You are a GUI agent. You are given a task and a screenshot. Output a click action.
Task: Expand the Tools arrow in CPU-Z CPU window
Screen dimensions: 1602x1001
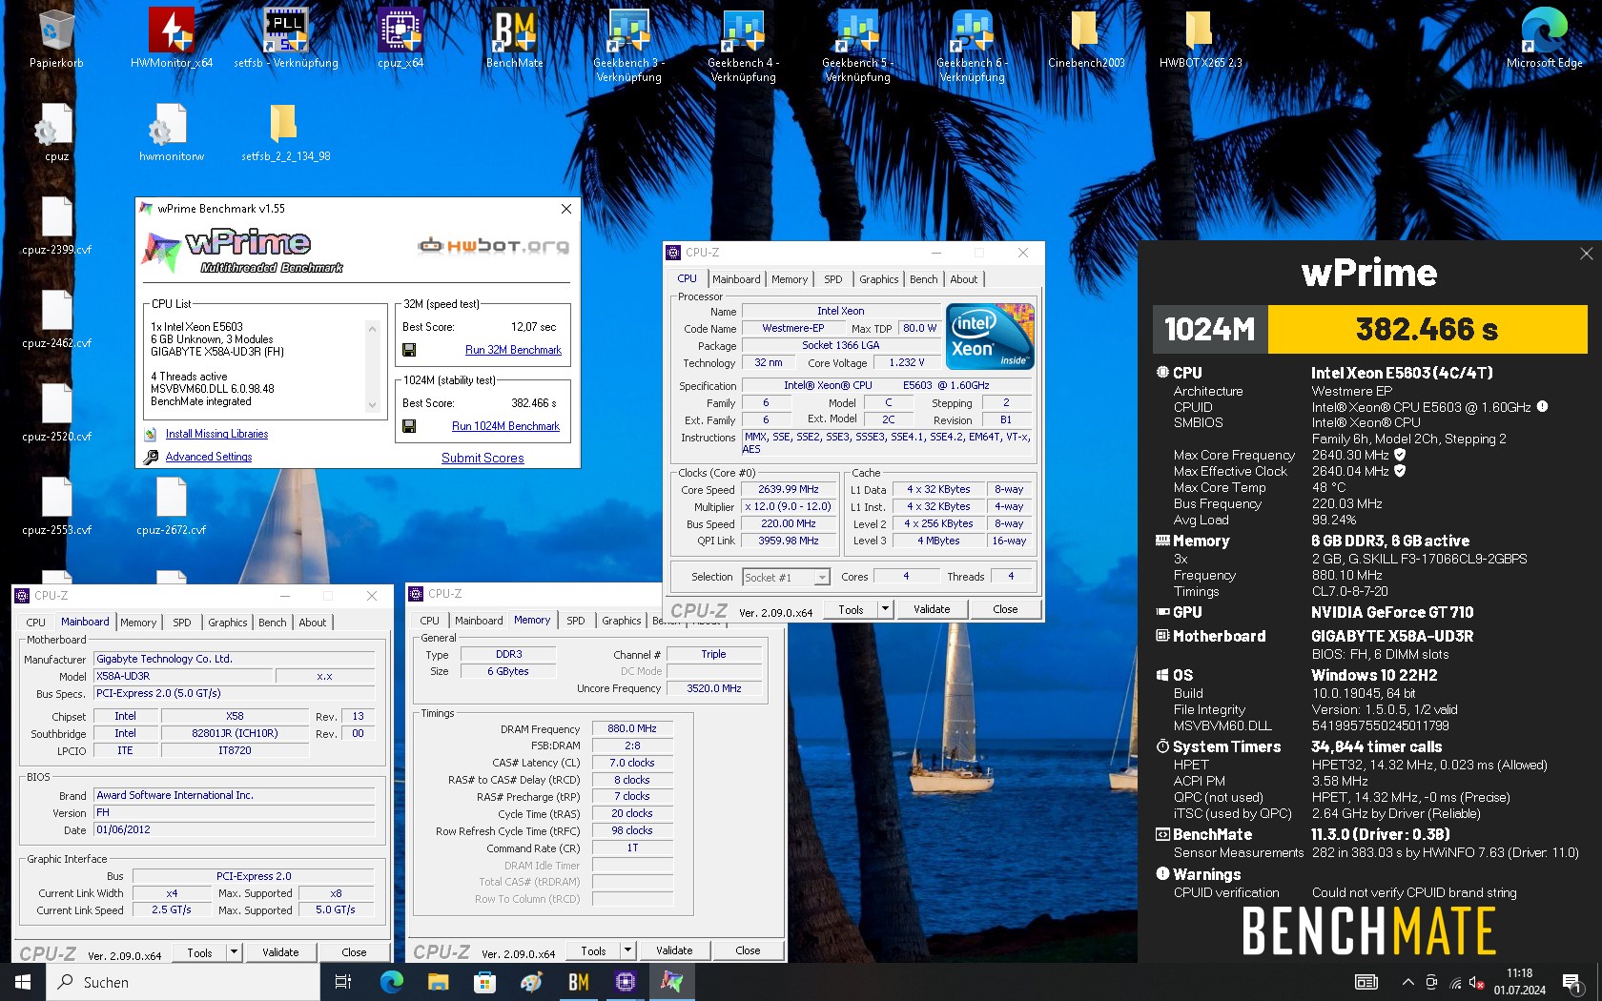click(885, 609)
